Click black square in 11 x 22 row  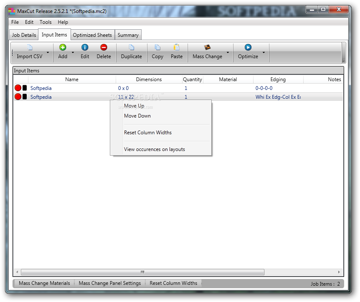[x=25, y=97]
